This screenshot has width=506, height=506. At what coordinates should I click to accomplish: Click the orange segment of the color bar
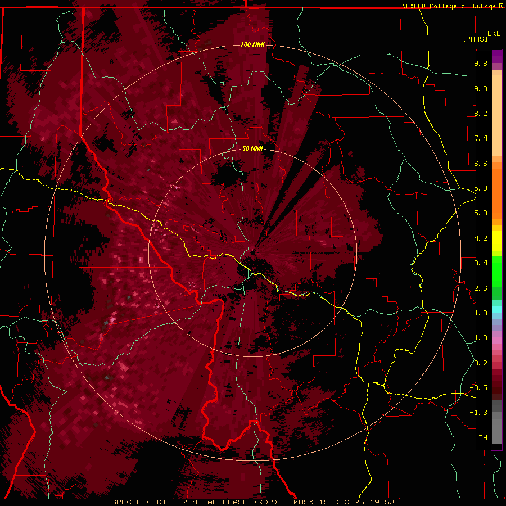[x=496, y=193]
